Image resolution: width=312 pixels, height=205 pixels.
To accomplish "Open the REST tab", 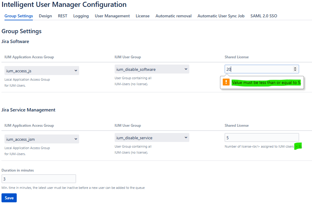I will pos(62,16).
